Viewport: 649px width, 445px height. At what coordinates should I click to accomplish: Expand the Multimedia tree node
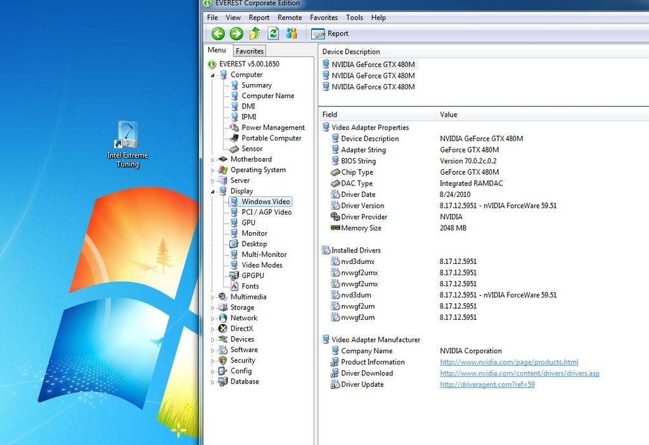pos(213,298)
